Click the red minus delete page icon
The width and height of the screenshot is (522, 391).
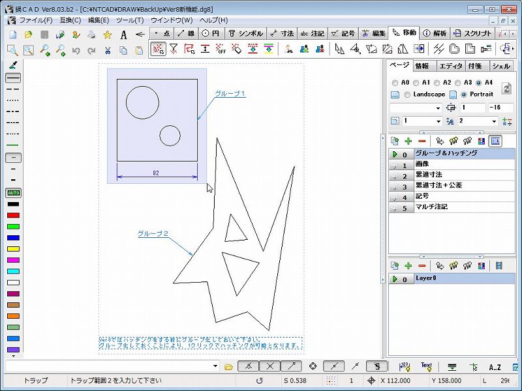tap(422, 141)
